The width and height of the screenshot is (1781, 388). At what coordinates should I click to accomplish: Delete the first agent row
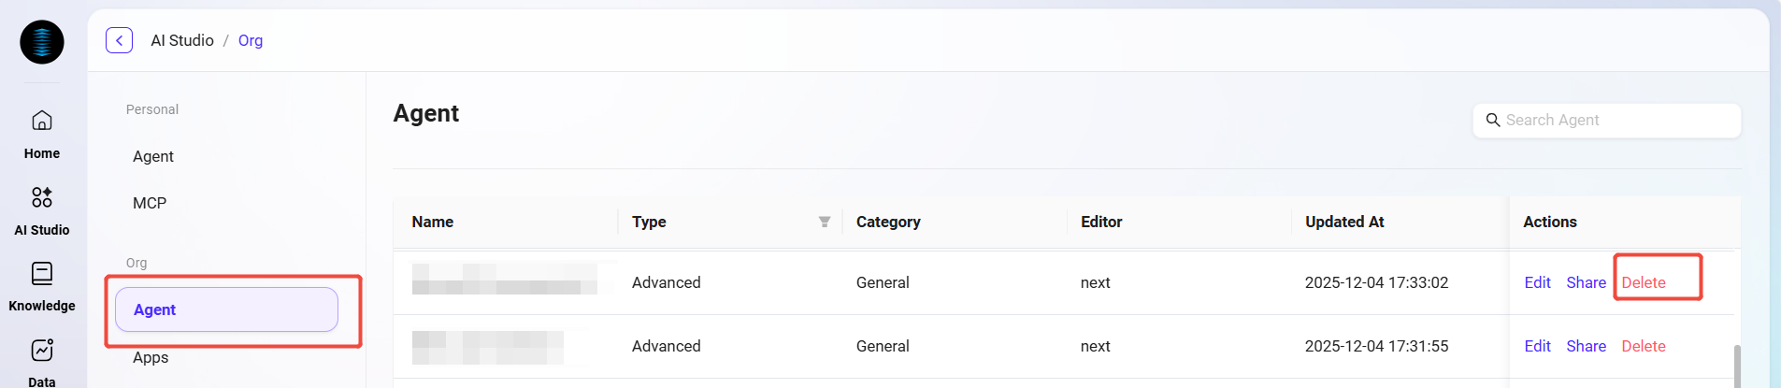click(x=1643, y=282)
